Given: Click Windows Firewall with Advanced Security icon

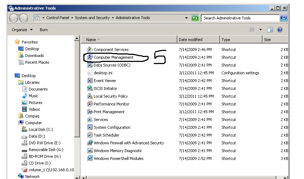Looking at the screenshot, I should click(90, 143).
